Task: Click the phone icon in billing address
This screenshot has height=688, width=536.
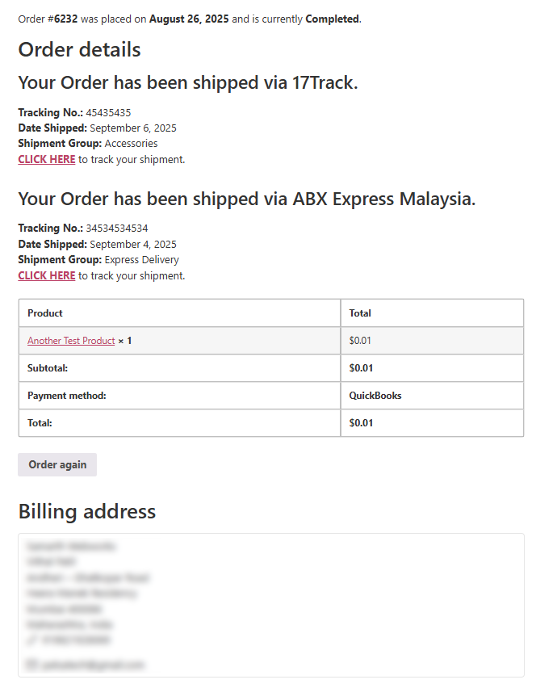Action: click(x=31, y=640)
